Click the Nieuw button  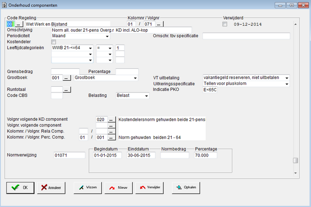pyautogui.click(x=118, y=188)
